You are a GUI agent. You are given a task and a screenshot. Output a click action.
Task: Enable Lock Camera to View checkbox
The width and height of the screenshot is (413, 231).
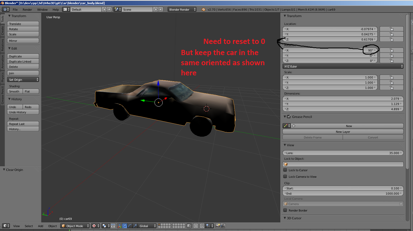(285, 176)
